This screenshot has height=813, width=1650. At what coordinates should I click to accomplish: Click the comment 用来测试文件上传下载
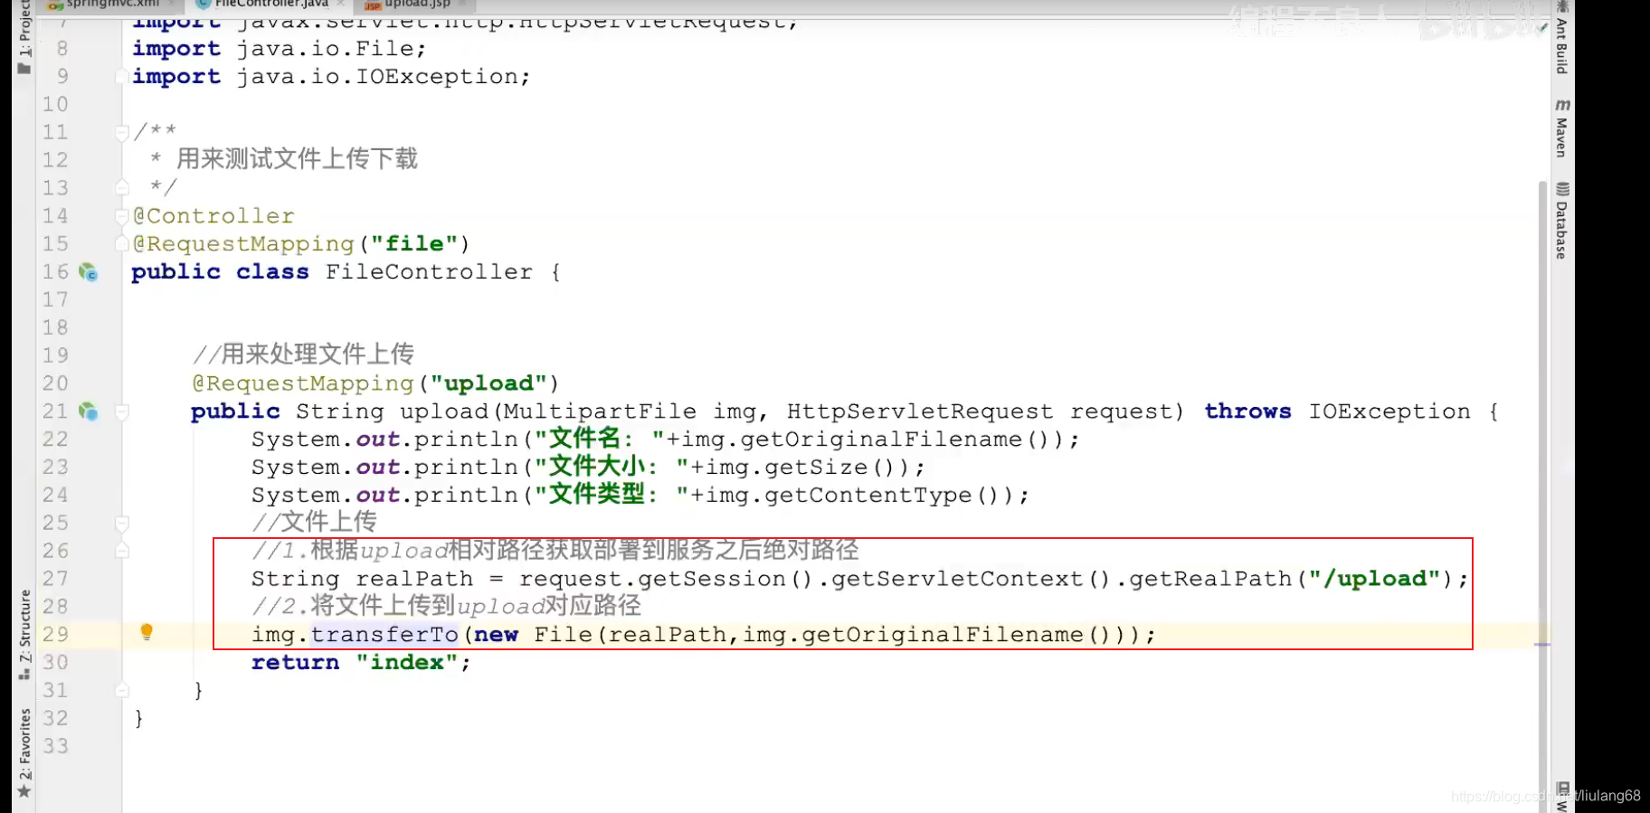[297, 159]
